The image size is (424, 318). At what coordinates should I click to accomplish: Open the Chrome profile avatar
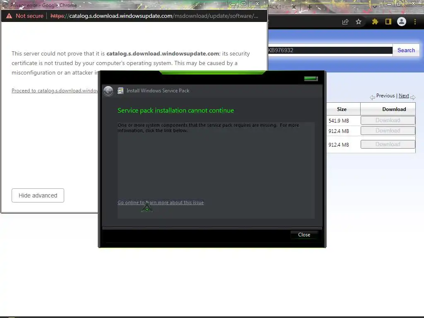click(402, 22)
